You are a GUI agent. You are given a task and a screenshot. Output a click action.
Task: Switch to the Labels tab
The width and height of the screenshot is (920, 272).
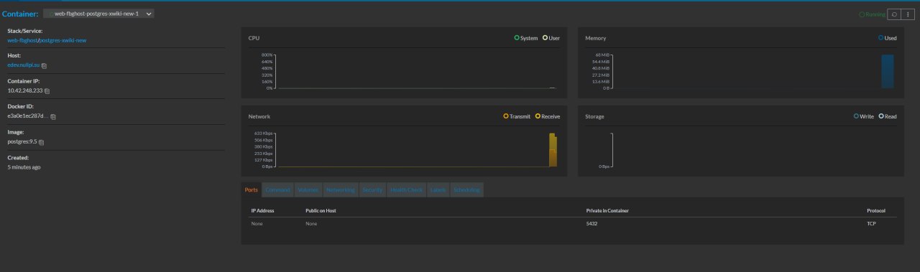tap(438, 190)
